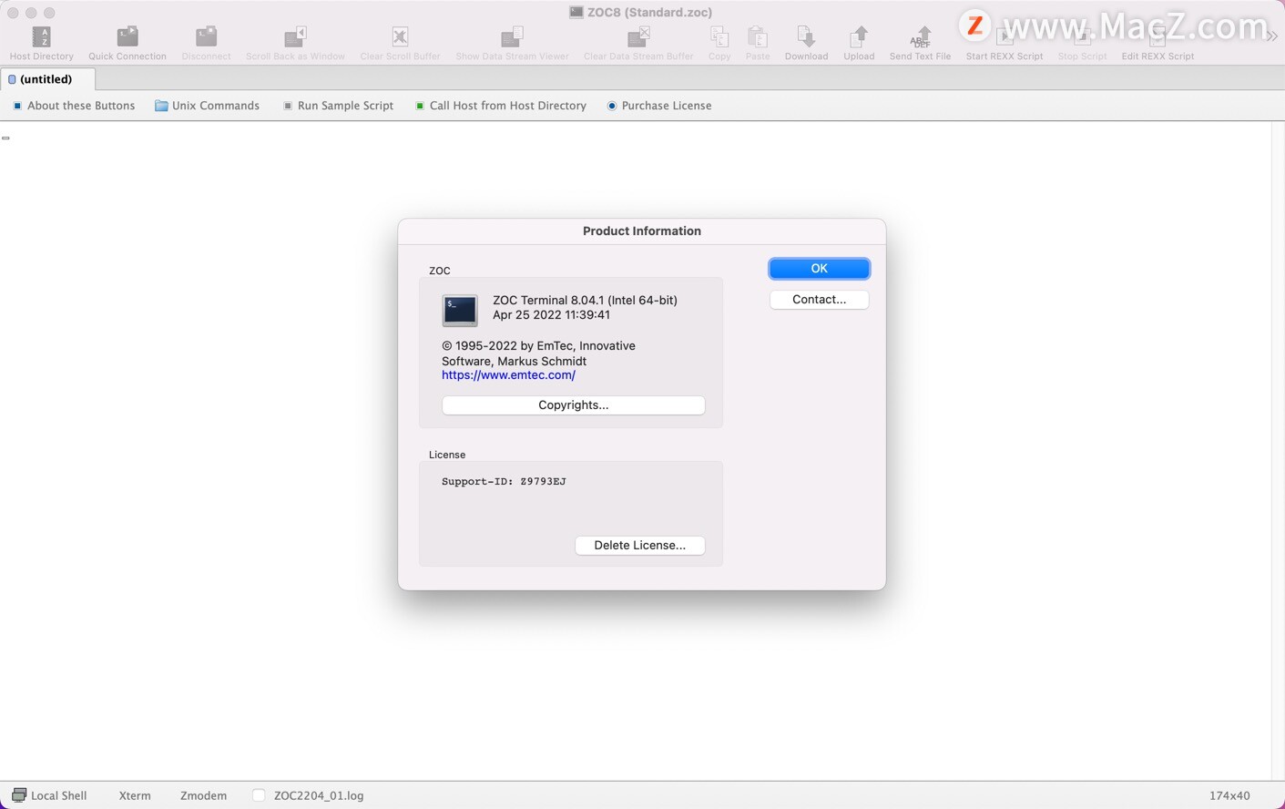The image size is (1285, 809).
Task: Click the window title ZOC8 icon
Action: coord(576,13)
